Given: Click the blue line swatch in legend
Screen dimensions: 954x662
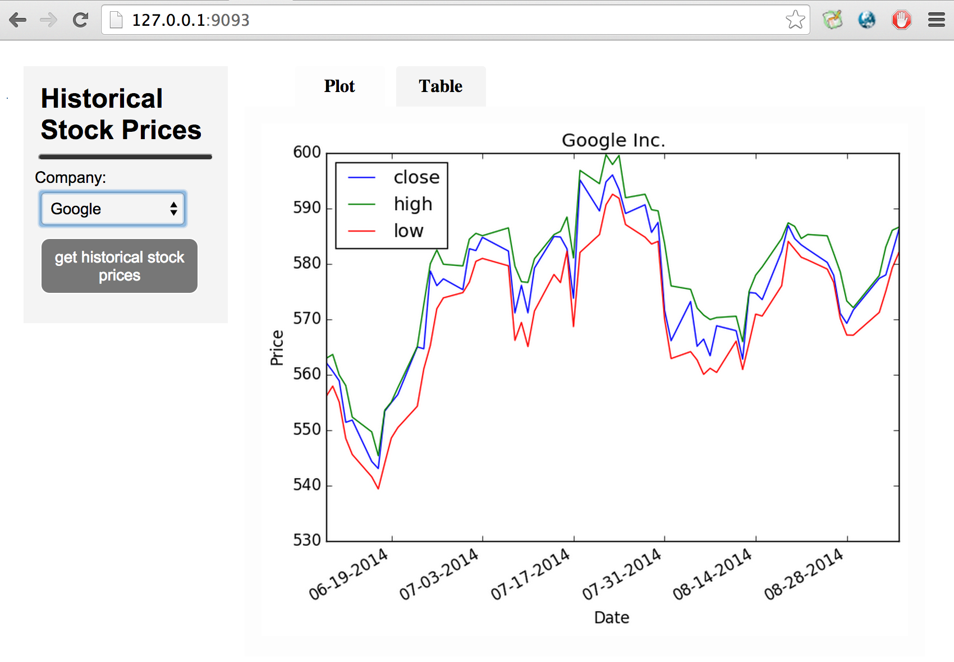Looking at the screenshot, I should pyautogui.click(x=362, y=177).
